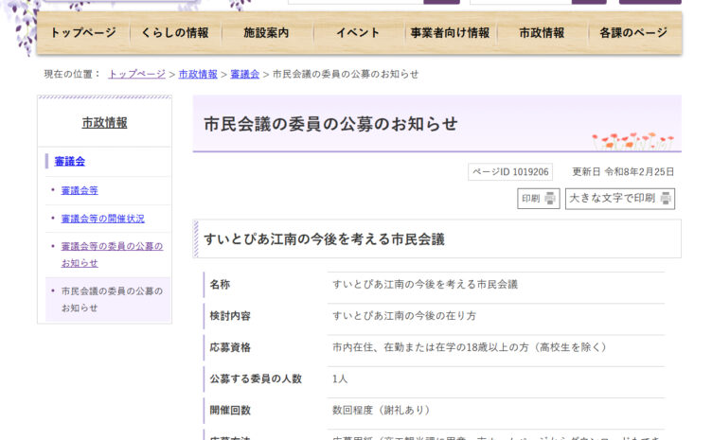The width and height of the screenshot is (712, 440).
Task: Open the トップページ navigation tab
Action: (x=82, y=33)
